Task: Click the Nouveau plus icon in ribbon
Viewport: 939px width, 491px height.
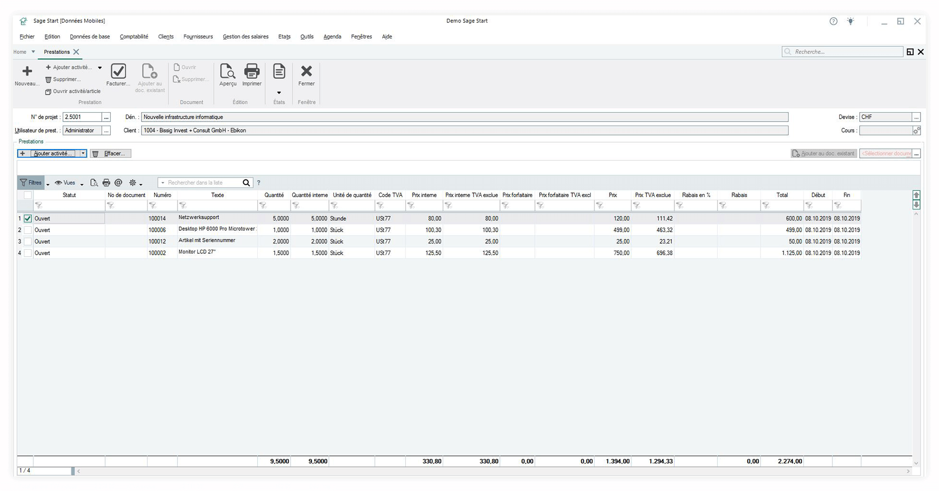Action: pos(27,72)
